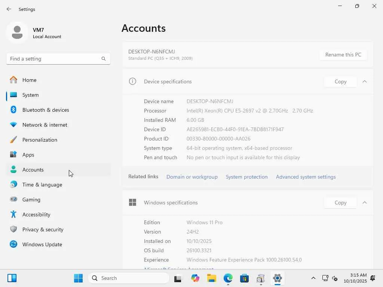Click the Privacy & security shield icon
Screen dimensions: 383x287
[13, 229]
